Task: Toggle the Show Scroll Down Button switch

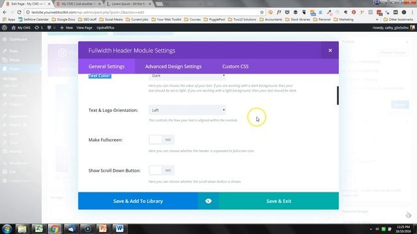Action: click(162, 170)
